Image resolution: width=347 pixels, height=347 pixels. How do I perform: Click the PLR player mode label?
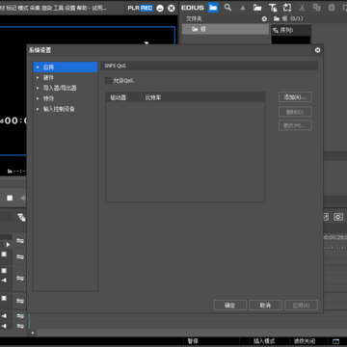[x=133, y=8]
